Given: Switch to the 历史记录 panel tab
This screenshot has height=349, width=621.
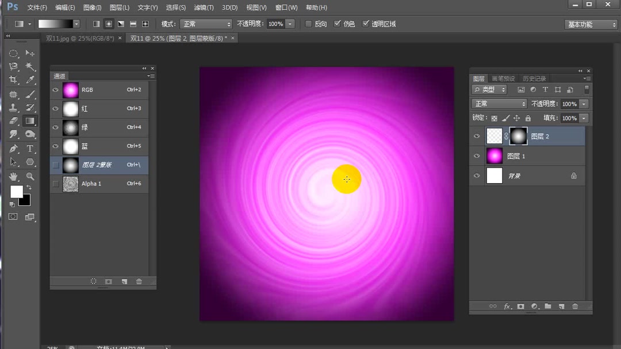Looking at the screenshot, I should pyautogui.click(x=534, y=79).
